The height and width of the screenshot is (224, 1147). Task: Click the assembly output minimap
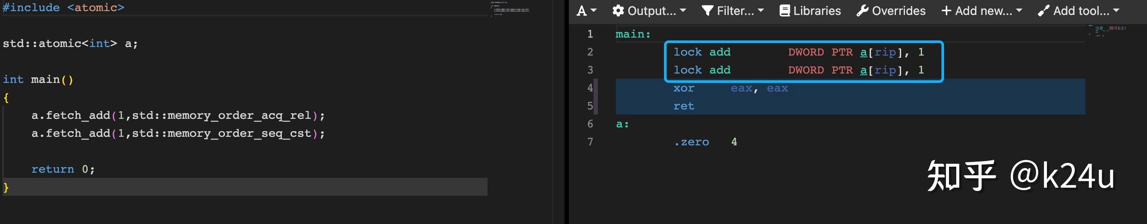(1107, 30)
